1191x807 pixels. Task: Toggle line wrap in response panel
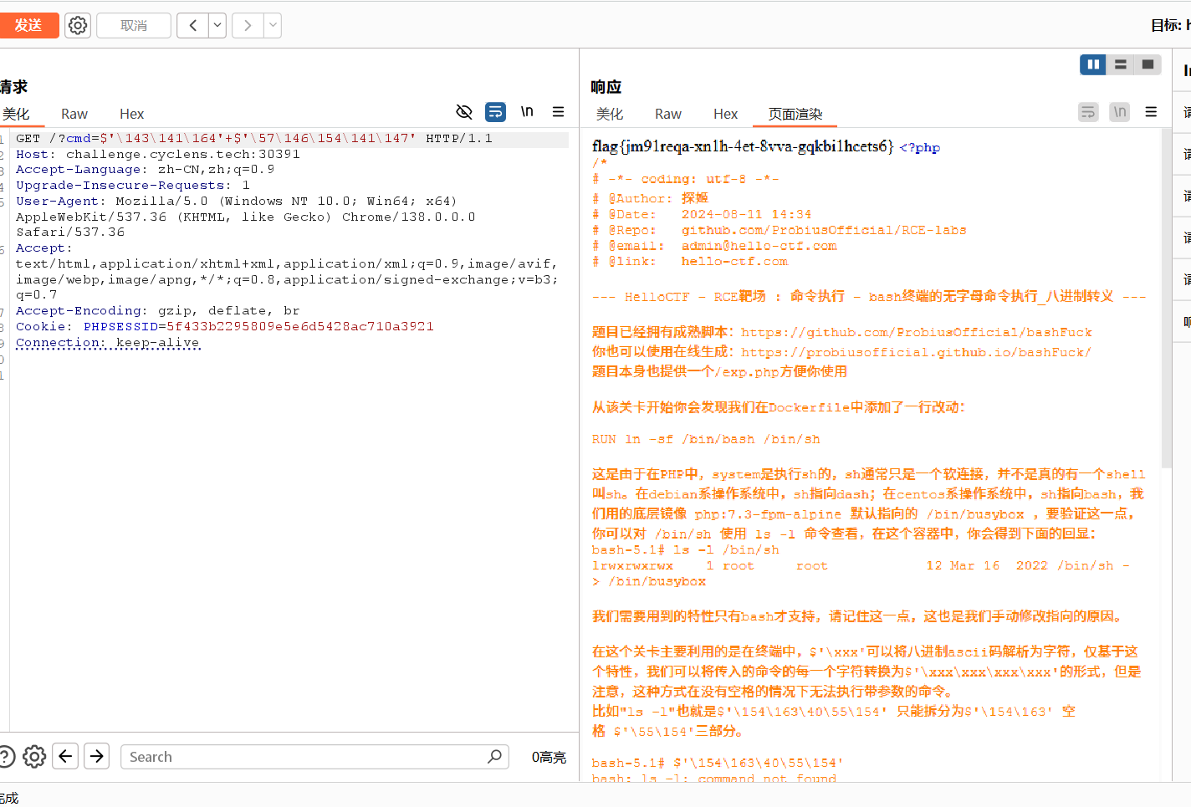(1088, 112)
